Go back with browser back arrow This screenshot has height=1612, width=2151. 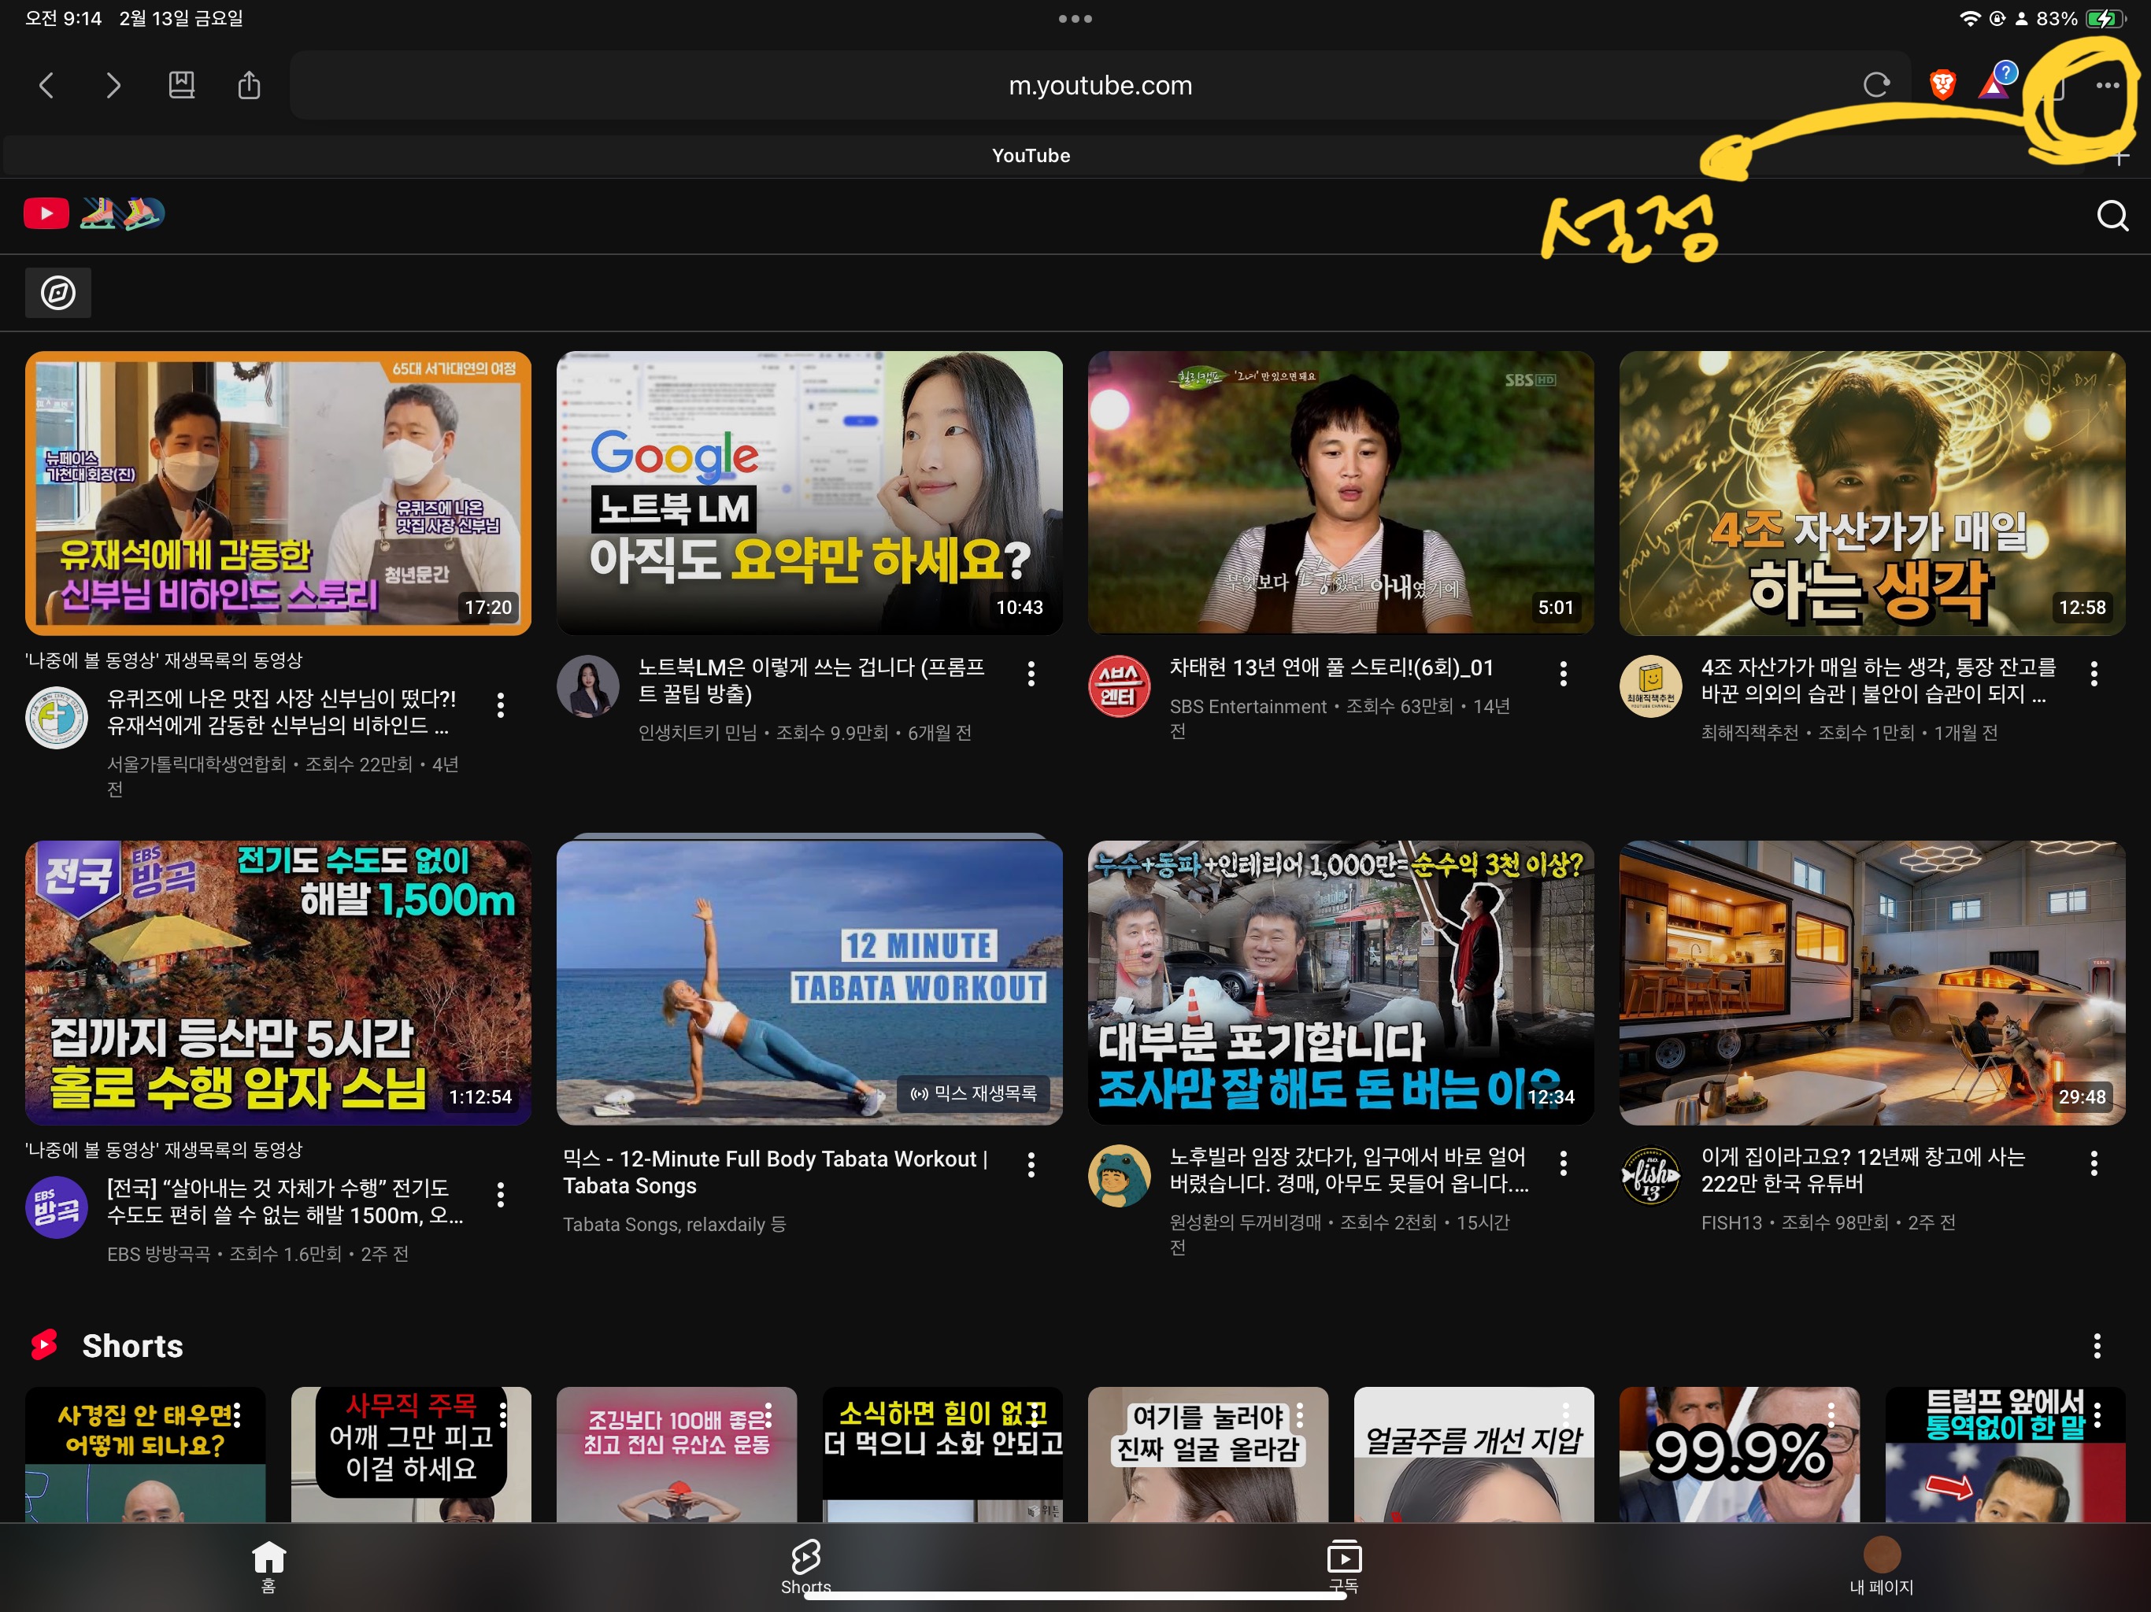46,86
